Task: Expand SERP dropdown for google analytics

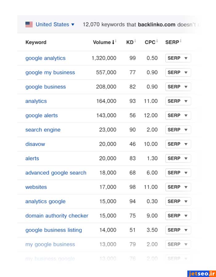Action: pyautogui.click(x=178, y=58)
